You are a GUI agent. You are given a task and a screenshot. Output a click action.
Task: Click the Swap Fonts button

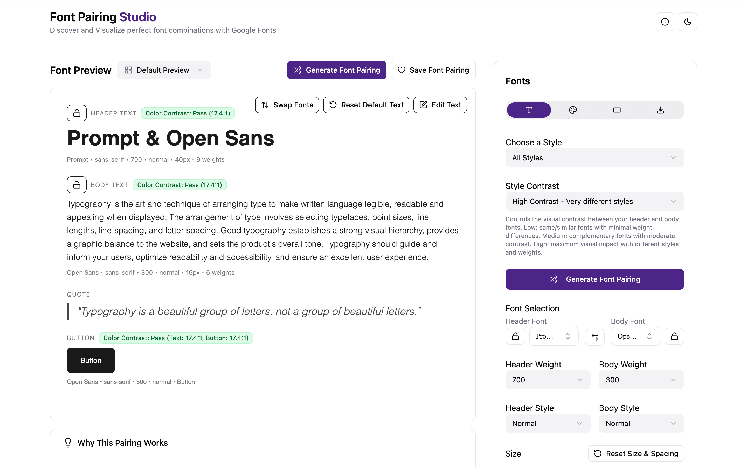[287, 105]
